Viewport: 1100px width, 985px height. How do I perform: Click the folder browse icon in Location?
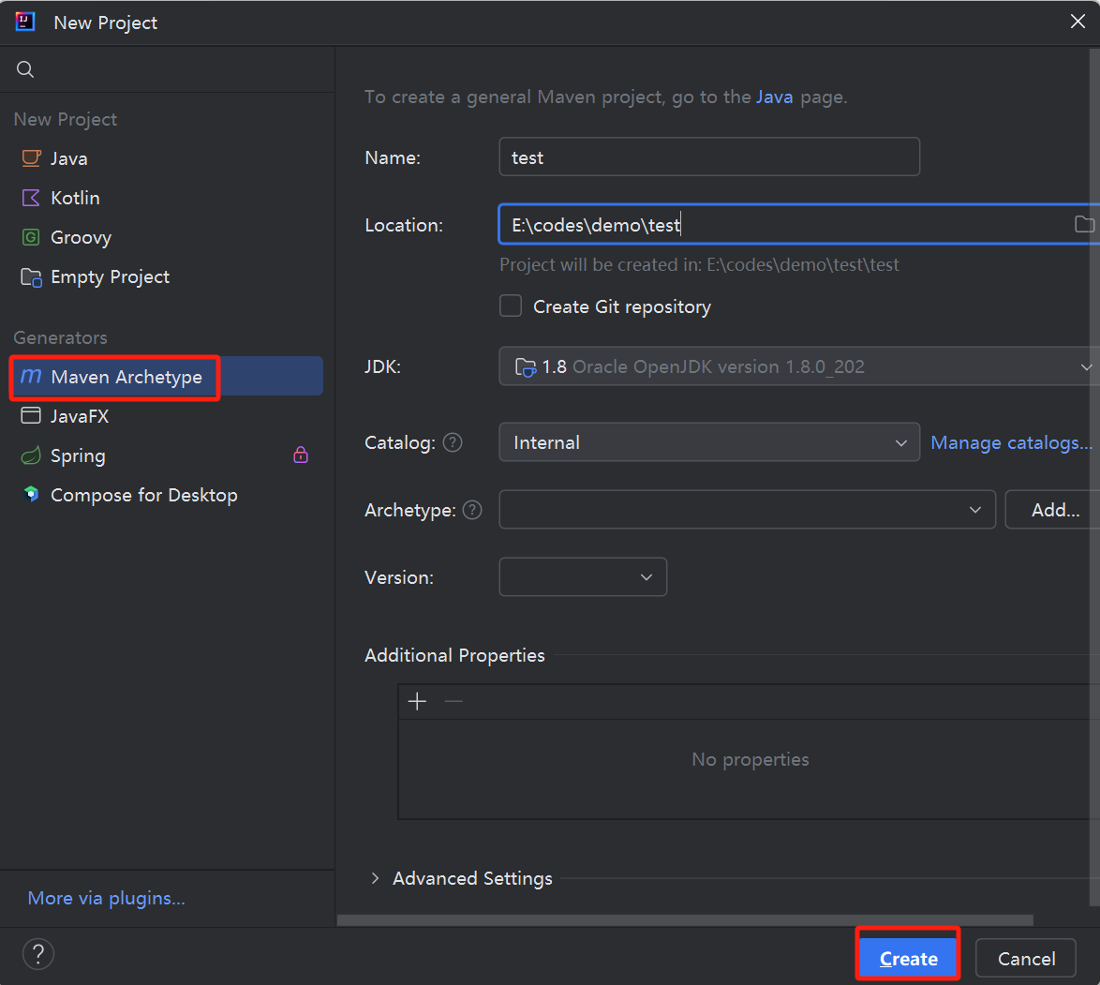tap(1084, 224)
